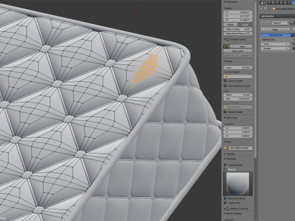
Task: Click the Subdivisions View value field
Action: (x=275, y=44)
